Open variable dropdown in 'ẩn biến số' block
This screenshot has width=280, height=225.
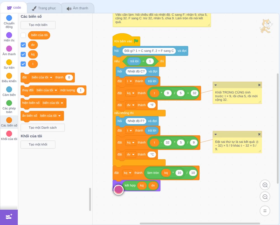coord(50,116)
